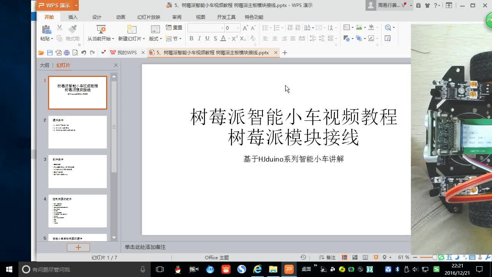
Task: Switch to slide sorter view icon
Action: [x=355, y=257]
